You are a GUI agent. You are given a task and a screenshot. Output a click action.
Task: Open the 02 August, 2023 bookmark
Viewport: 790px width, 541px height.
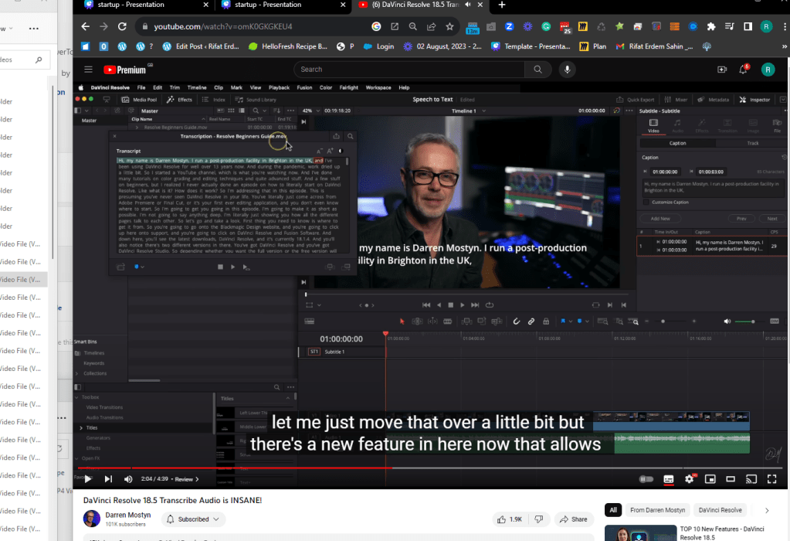[x=442, y=46]
